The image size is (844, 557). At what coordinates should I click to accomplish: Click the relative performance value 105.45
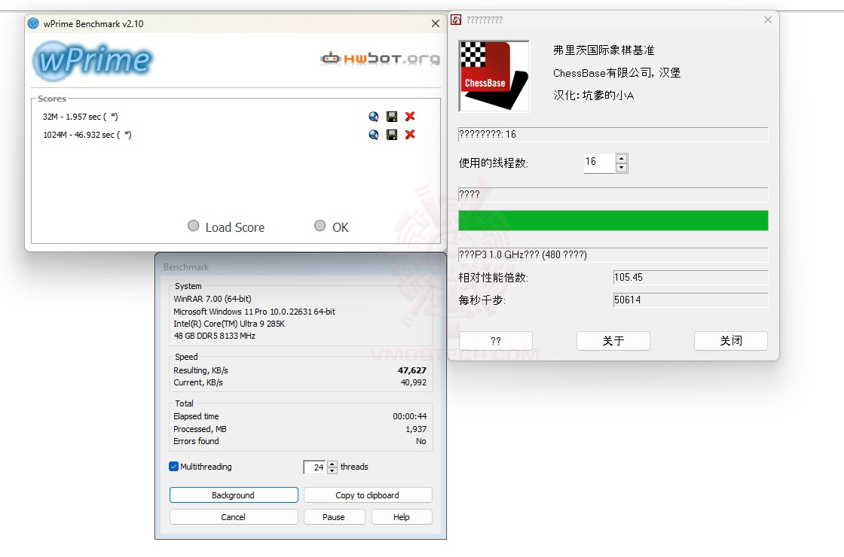click(690, 278)
